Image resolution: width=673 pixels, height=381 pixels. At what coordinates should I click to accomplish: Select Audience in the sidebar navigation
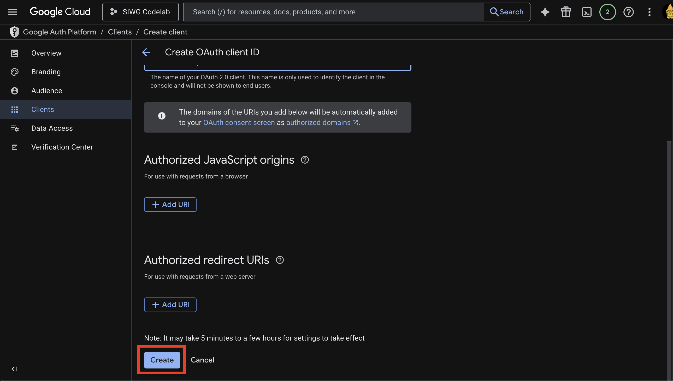pos(46,91)
